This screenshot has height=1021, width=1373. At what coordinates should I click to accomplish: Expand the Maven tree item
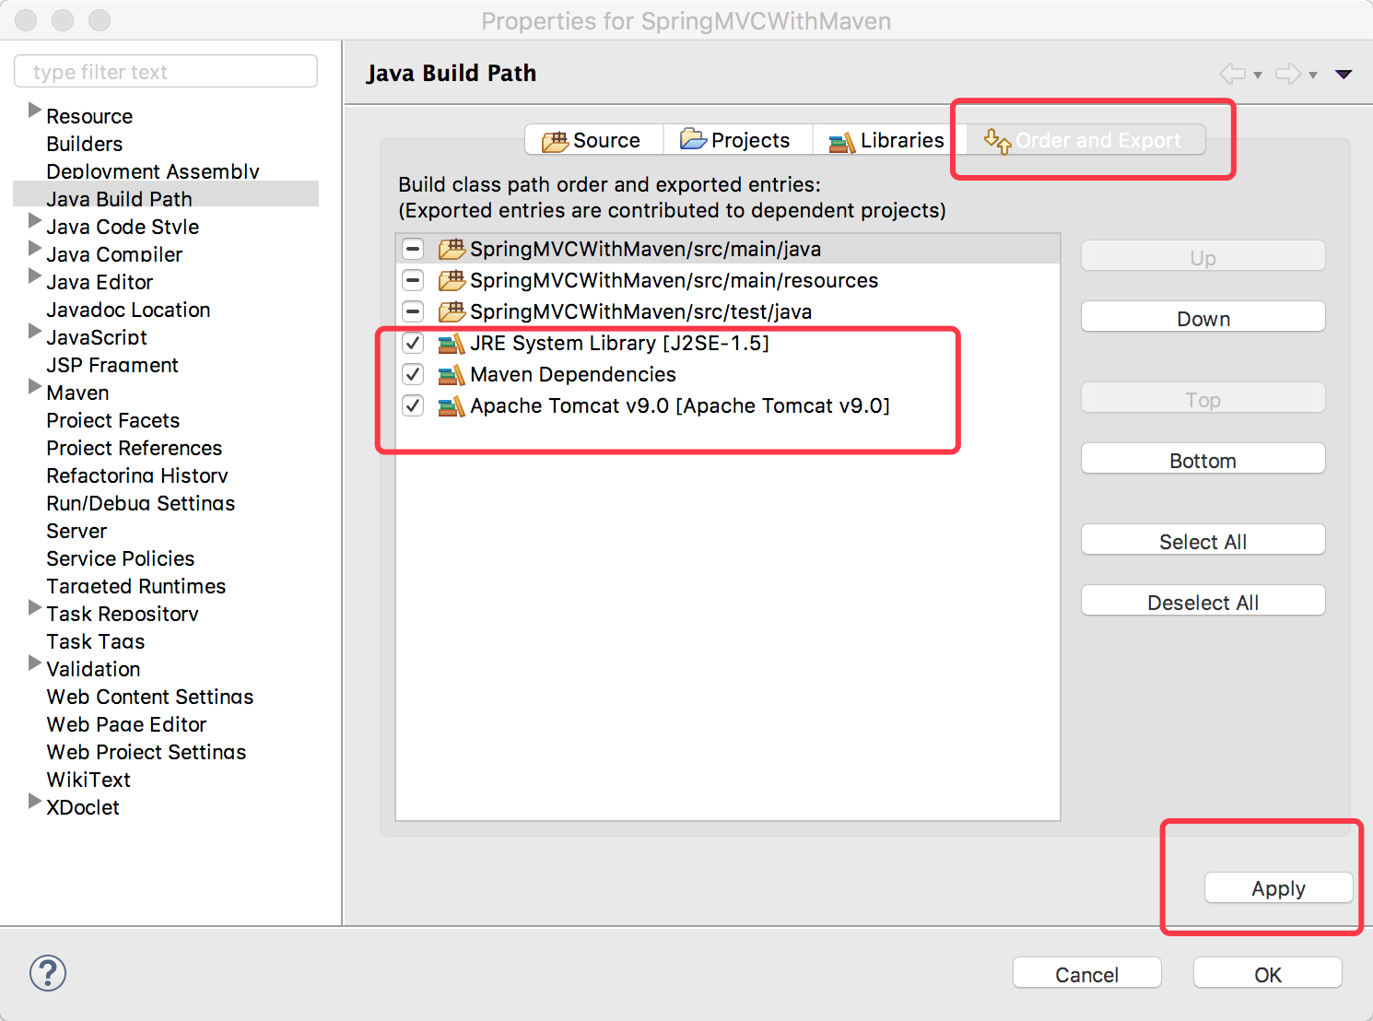point(34,387)
